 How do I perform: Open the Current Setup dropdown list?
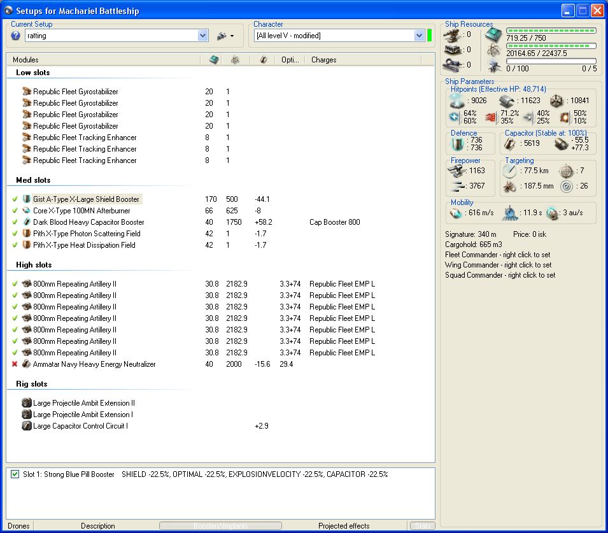[203, 36]
